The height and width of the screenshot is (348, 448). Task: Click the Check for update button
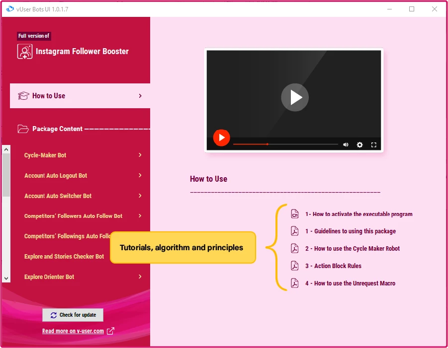click(x=73, y=315)
